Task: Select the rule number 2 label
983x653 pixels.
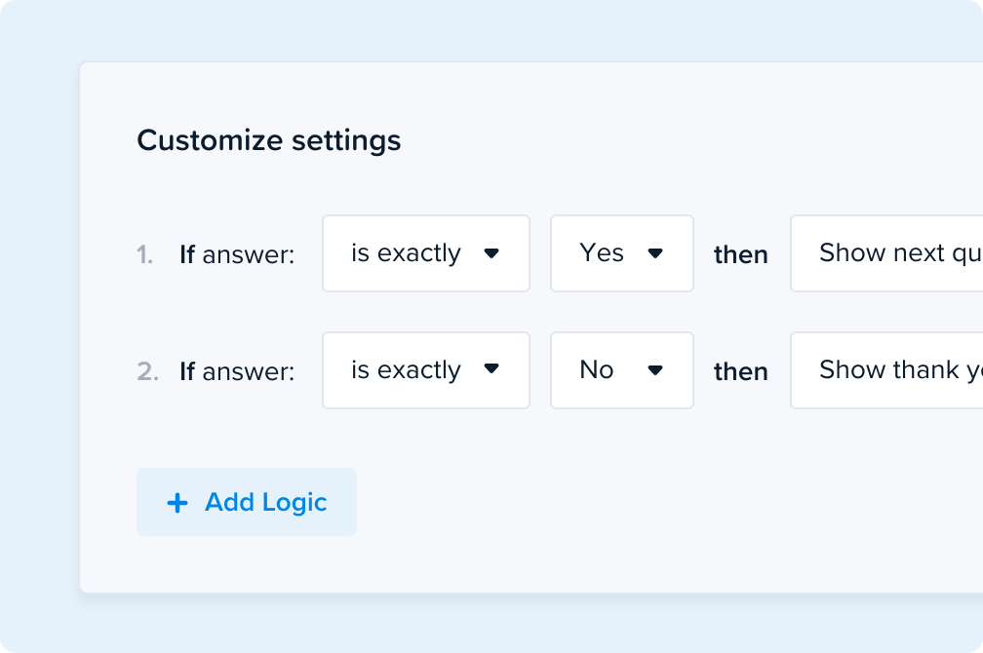Action: [x=147, y=372]
